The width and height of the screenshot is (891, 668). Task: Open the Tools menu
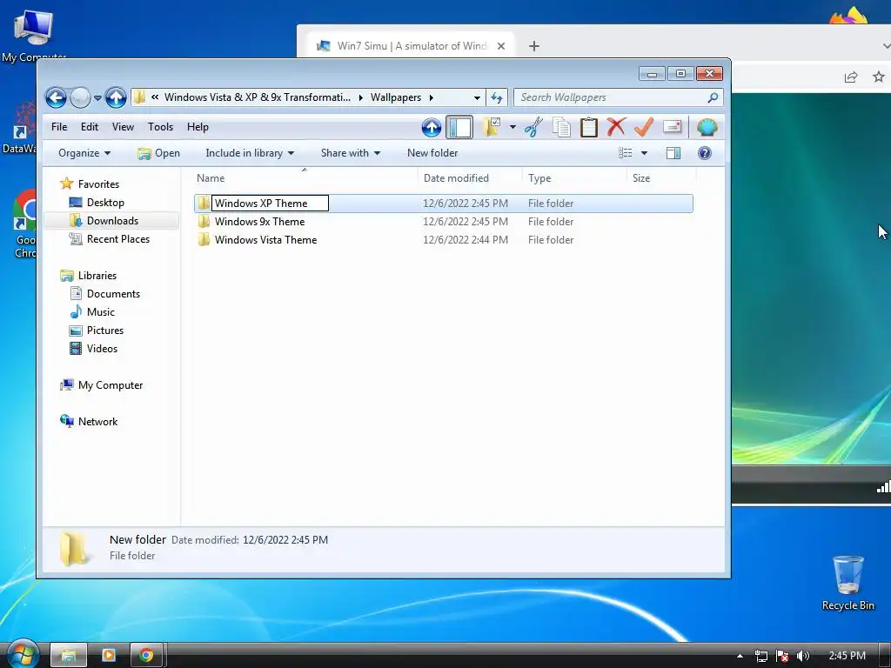point(160,127)
